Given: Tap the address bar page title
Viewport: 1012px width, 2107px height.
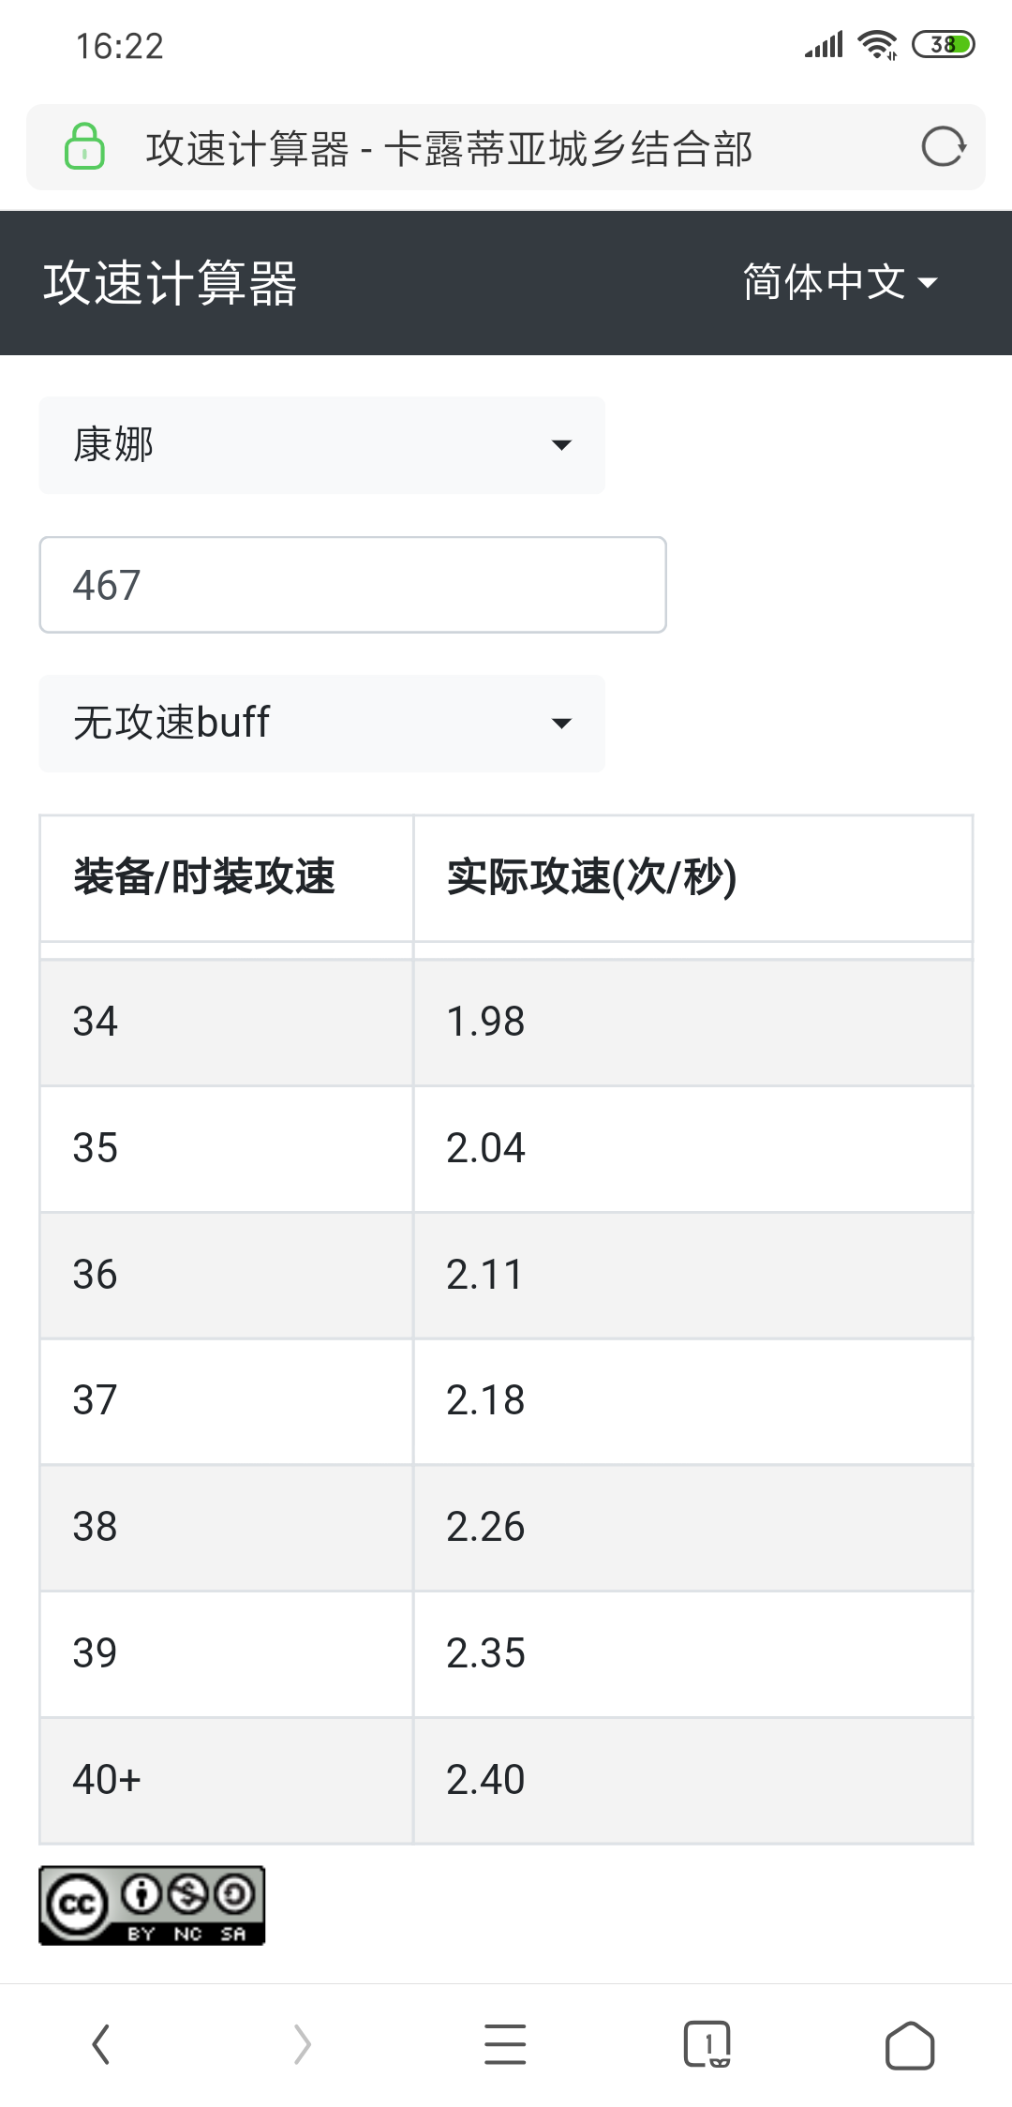Looking at the screenshot, I should click(450, 148).
